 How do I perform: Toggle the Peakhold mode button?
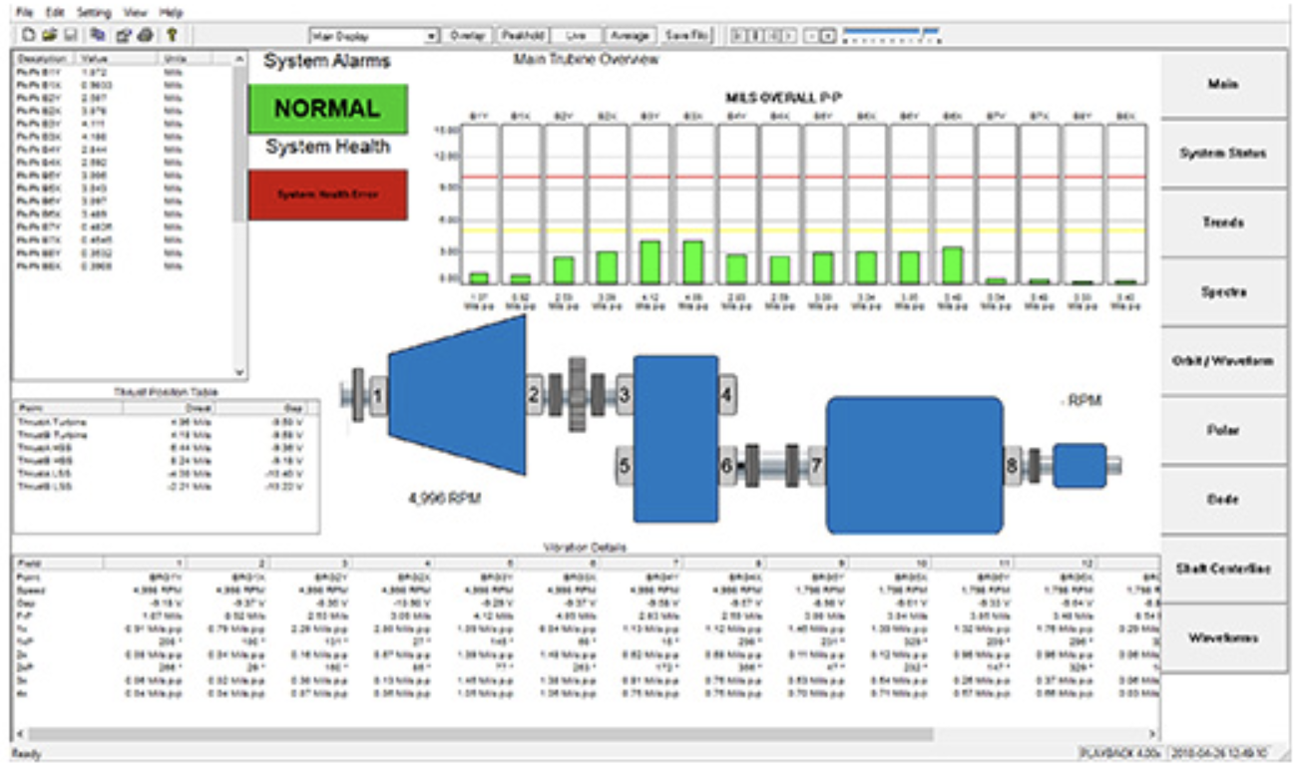point(523,35)
